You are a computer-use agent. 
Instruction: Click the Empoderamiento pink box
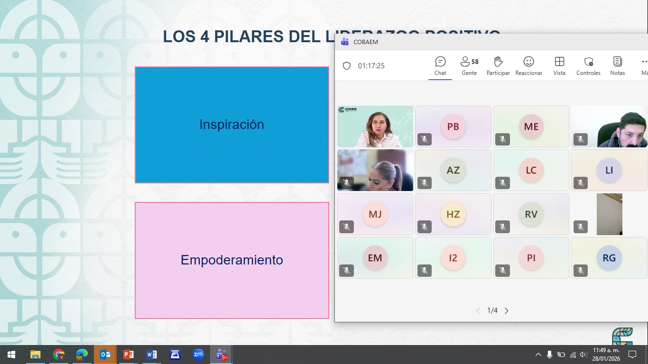(x=231, y=260)
